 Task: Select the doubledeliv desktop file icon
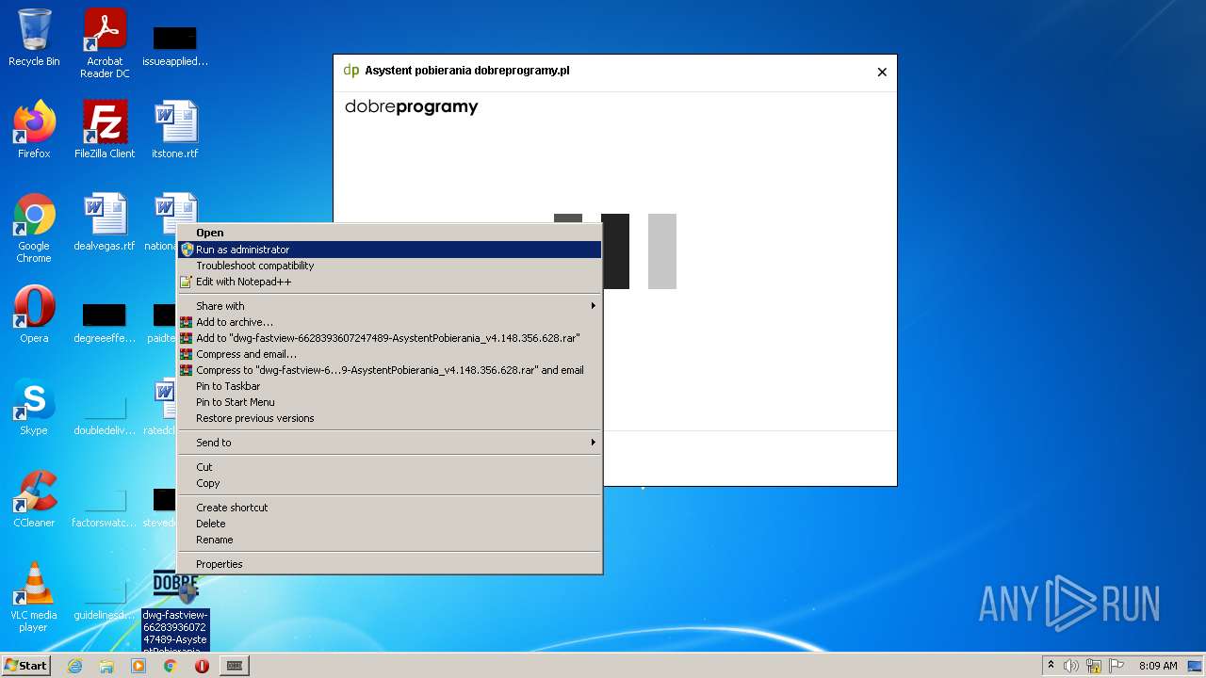click(x=105, y=414)
